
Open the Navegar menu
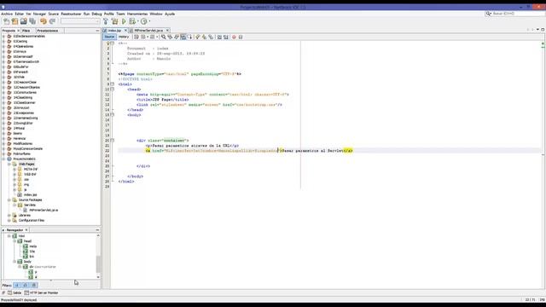pos(39,14)
